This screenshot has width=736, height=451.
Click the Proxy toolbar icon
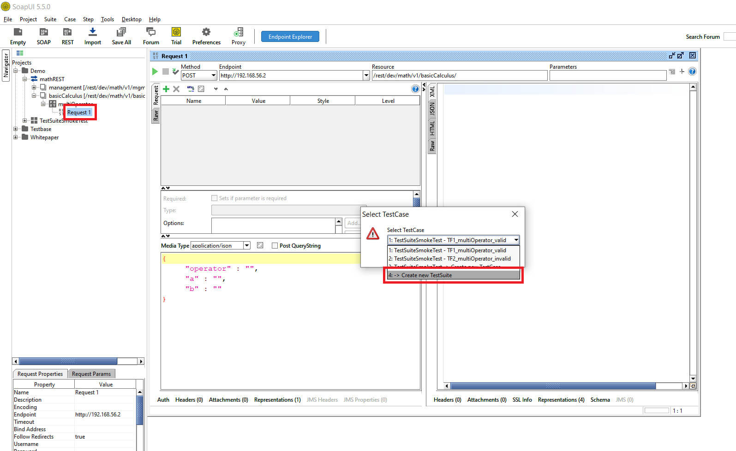[x=238, y=36]
